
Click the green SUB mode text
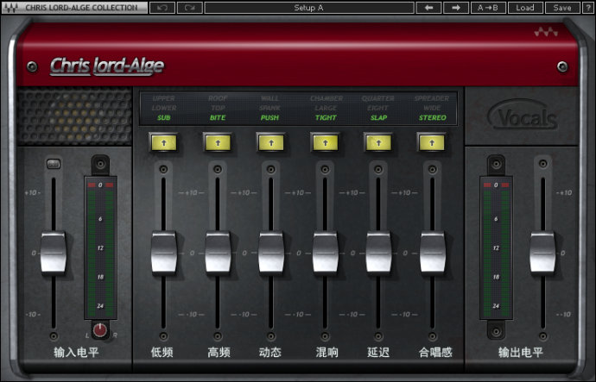tap(164, 117)
